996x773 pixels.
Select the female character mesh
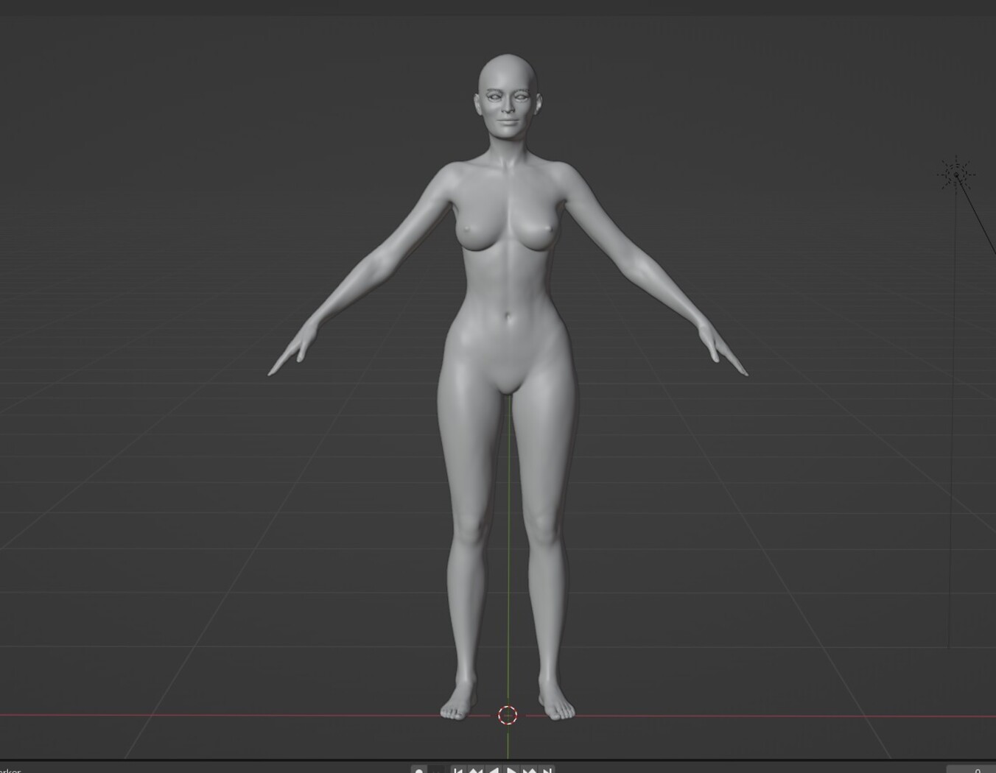coord(508,386)
